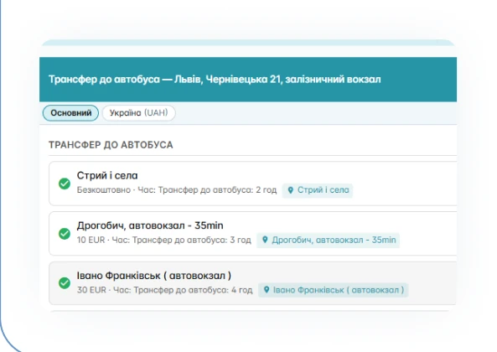Viewport: 497px width, 352px height.
Task: Select the Основний tab
Action: point(70,113)
